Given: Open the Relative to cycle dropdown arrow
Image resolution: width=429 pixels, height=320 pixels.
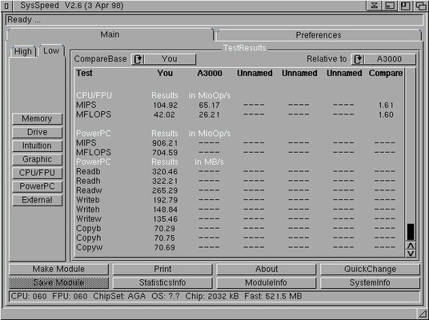Looking at the screenshot, I should [x=358, y=59].
